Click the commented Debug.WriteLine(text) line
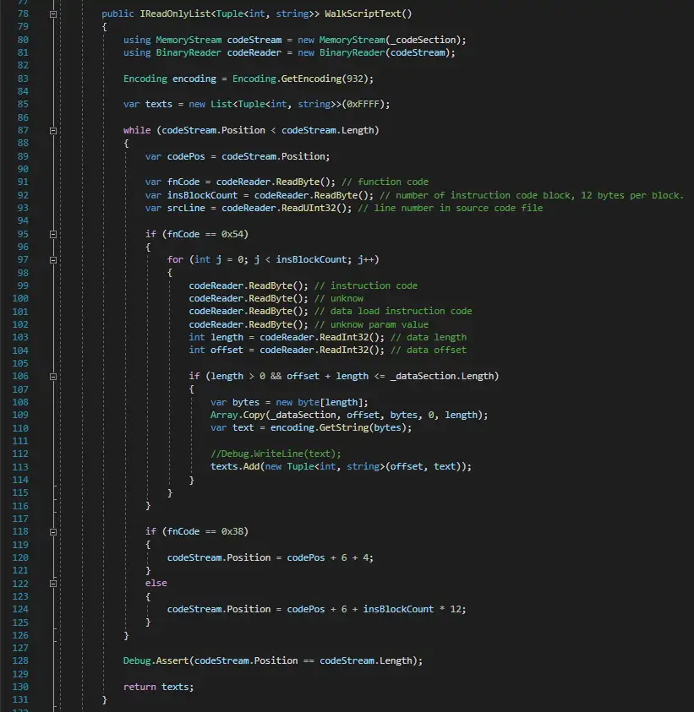The image size is (694, 712). 276,454
